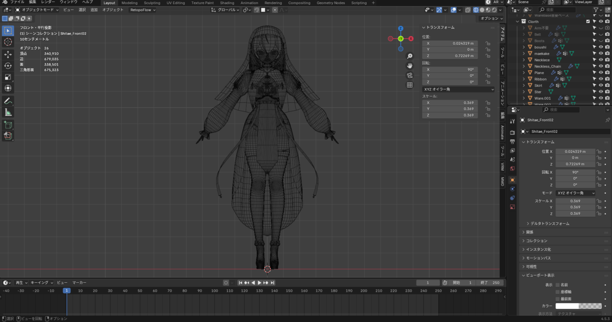The image size is (612, 322).
Task: Enable the 名前 display checkbox
Action: pyautogui.click(x=557, y=285)
